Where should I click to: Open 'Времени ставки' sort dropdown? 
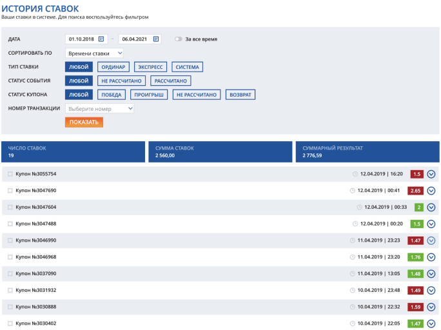[x=95, y=53]
